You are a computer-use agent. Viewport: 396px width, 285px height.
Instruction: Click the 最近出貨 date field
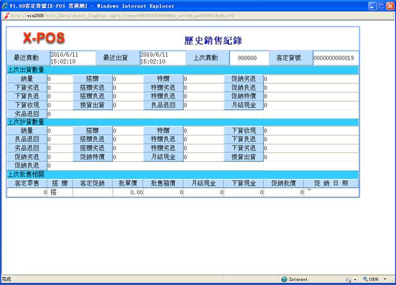coord(162,58)
